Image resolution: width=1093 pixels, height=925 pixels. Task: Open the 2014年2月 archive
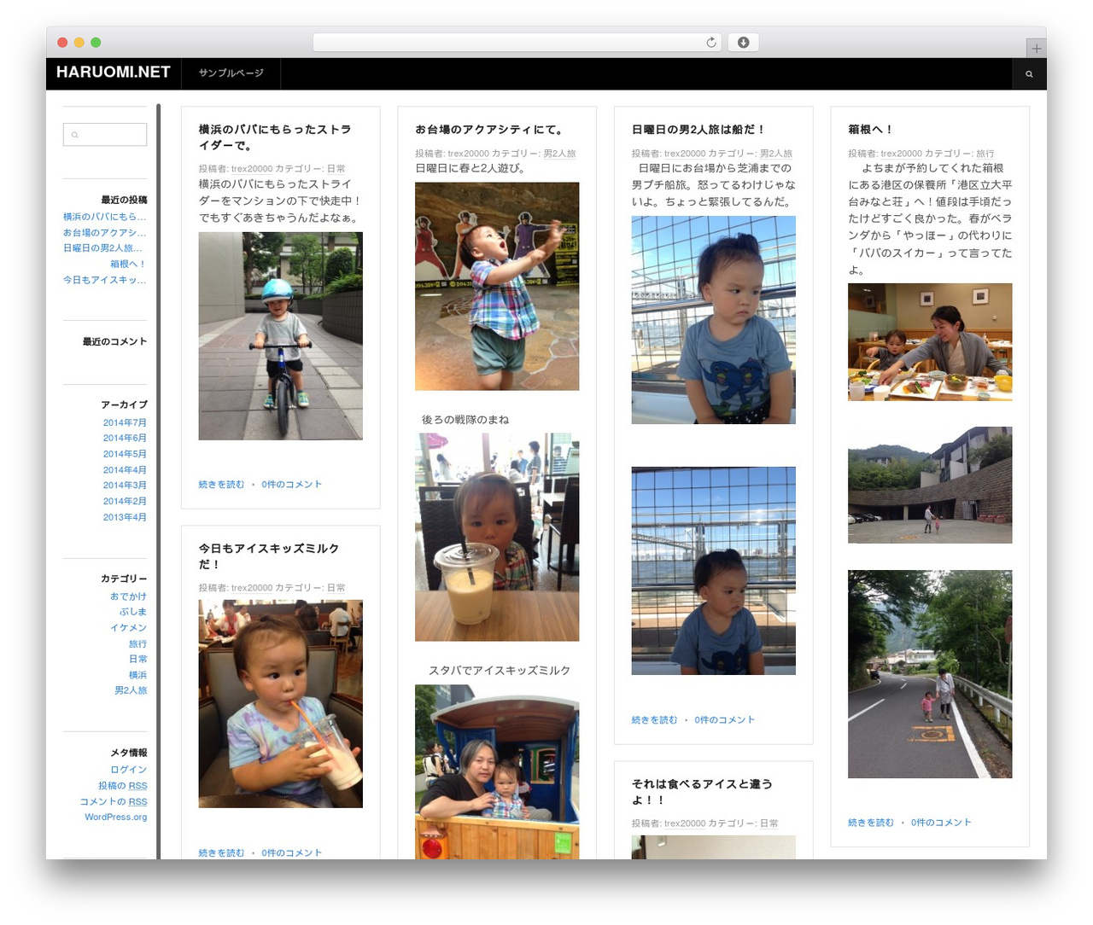click(x=125, y=501)
